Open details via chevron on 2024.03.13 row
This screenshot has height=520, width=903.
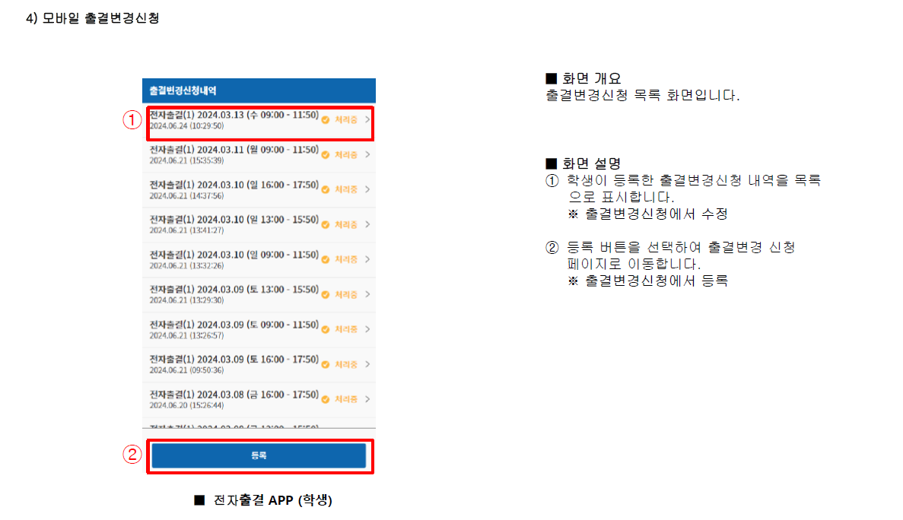click(367, 120)
